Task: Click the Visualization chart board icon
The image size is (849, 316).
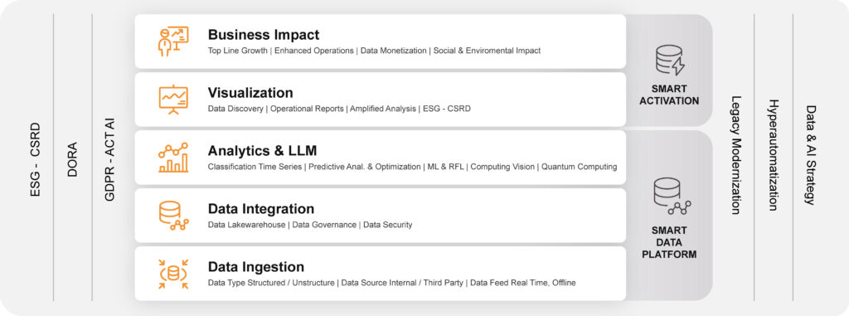Action: 173,100
